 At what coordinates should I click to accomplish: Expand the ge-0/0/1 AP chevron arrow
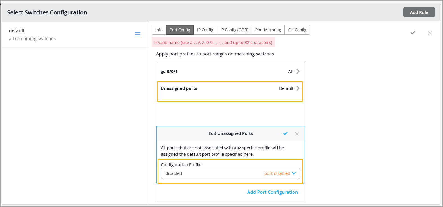298,72
